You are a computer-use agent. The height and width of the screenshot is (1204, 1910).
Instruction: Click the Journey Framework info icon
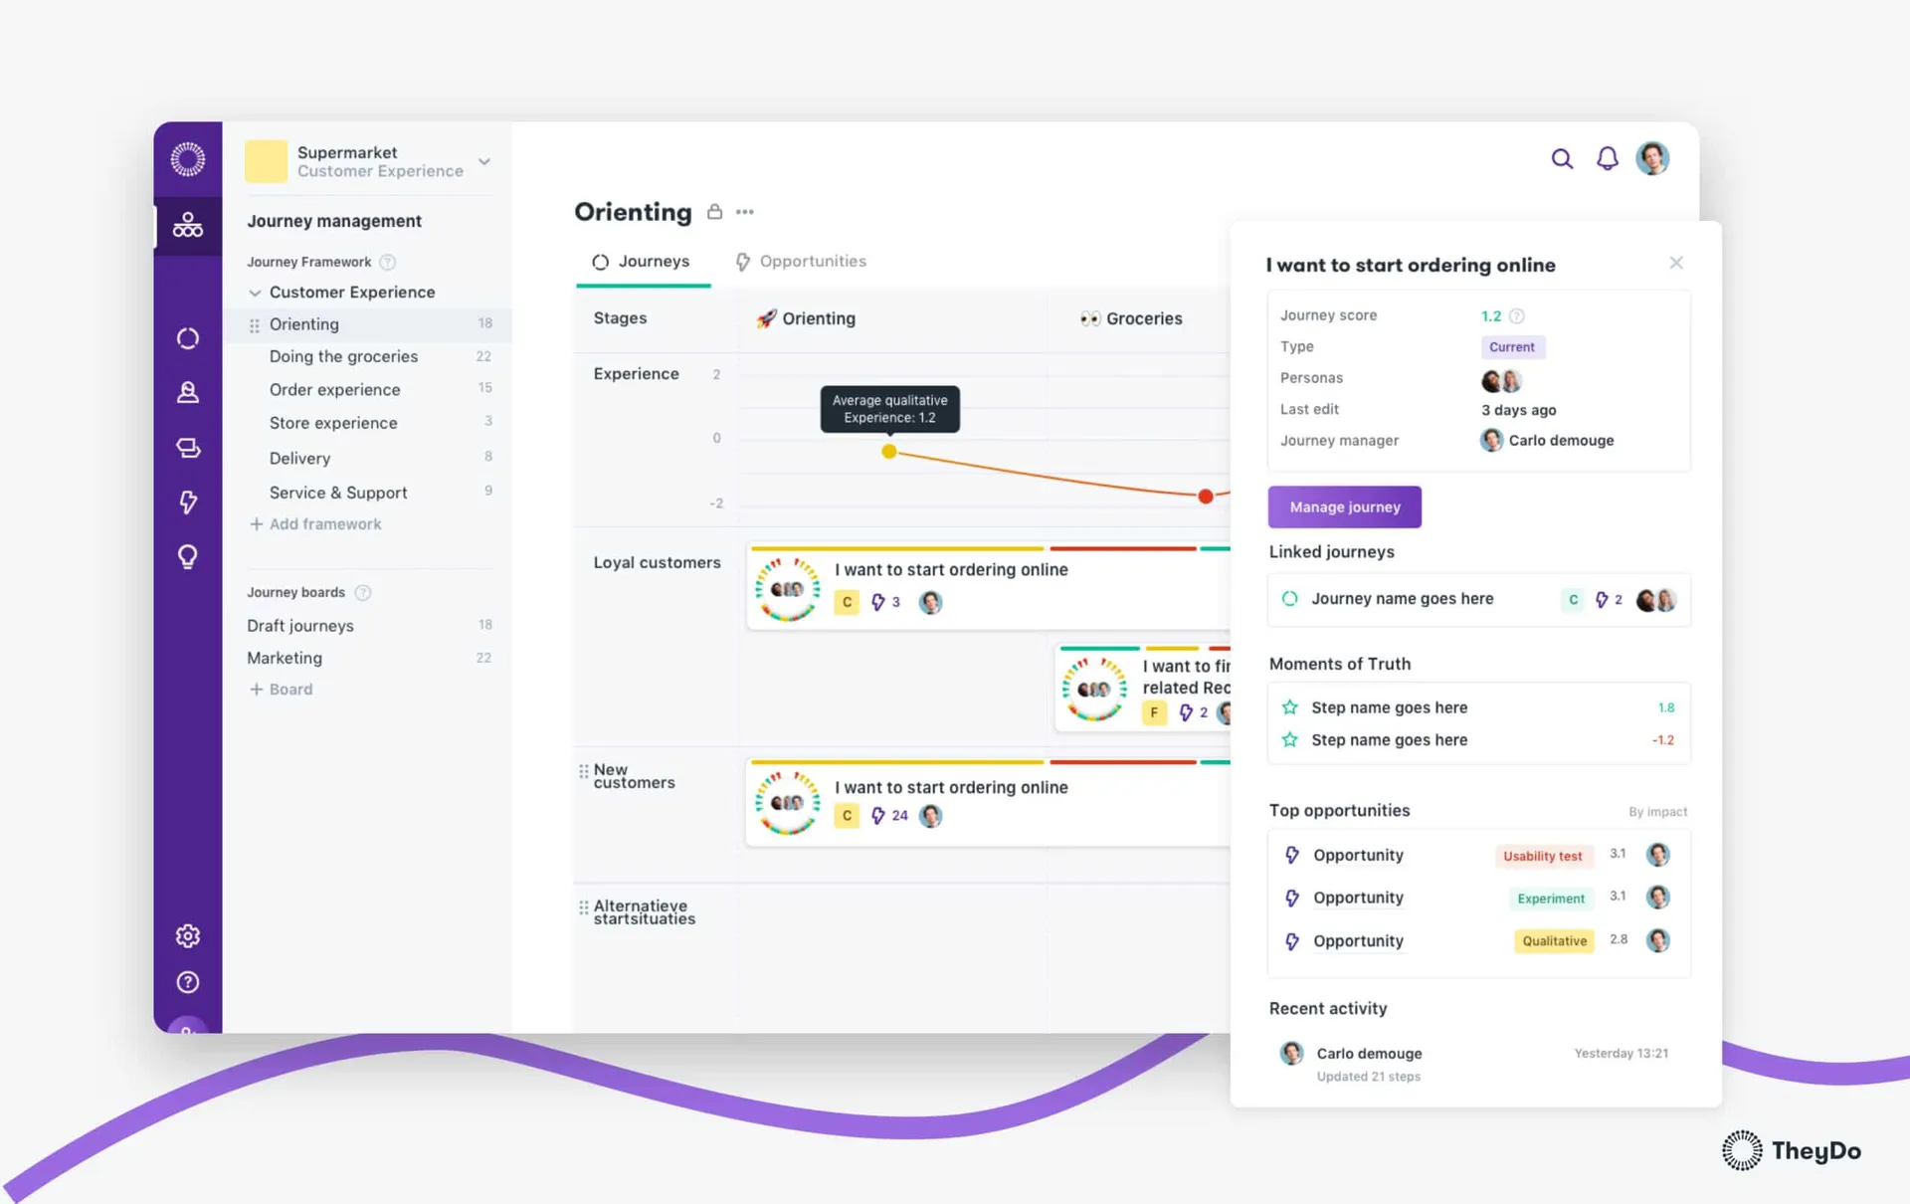[x=388, y=262]
